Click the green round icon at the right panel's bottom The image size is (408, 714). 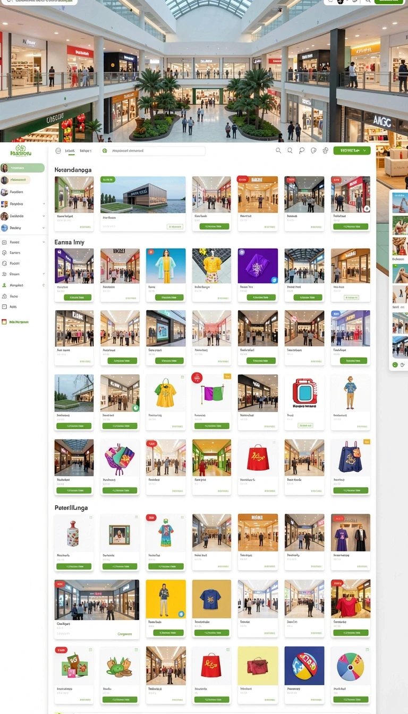pos(395,365)
